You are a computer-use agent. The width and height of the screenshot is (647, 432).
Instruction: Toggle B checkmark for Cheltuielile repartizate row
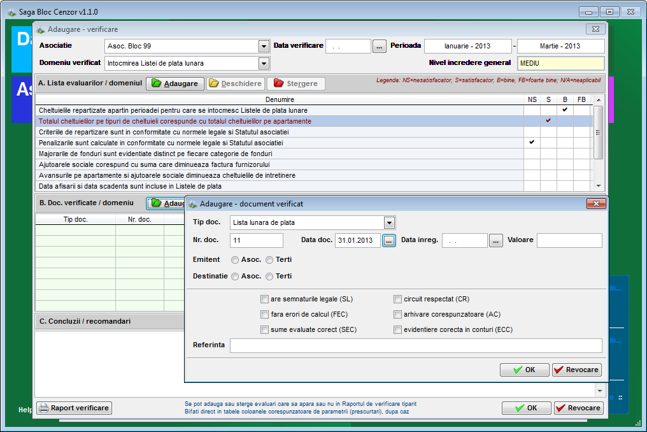pyautogui.click(x=565, y=110)
